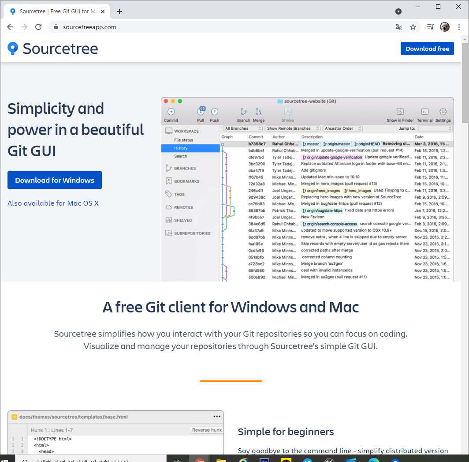Image resolution: width=469 pixels, height=462 pixels.
Task: Click the origin/hero_images branch label
Action: (321, 191)
